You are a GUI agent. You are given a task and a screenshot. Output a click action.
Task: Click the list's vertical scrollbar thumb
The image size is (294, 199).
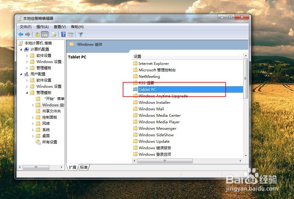(x=246, y=78)
